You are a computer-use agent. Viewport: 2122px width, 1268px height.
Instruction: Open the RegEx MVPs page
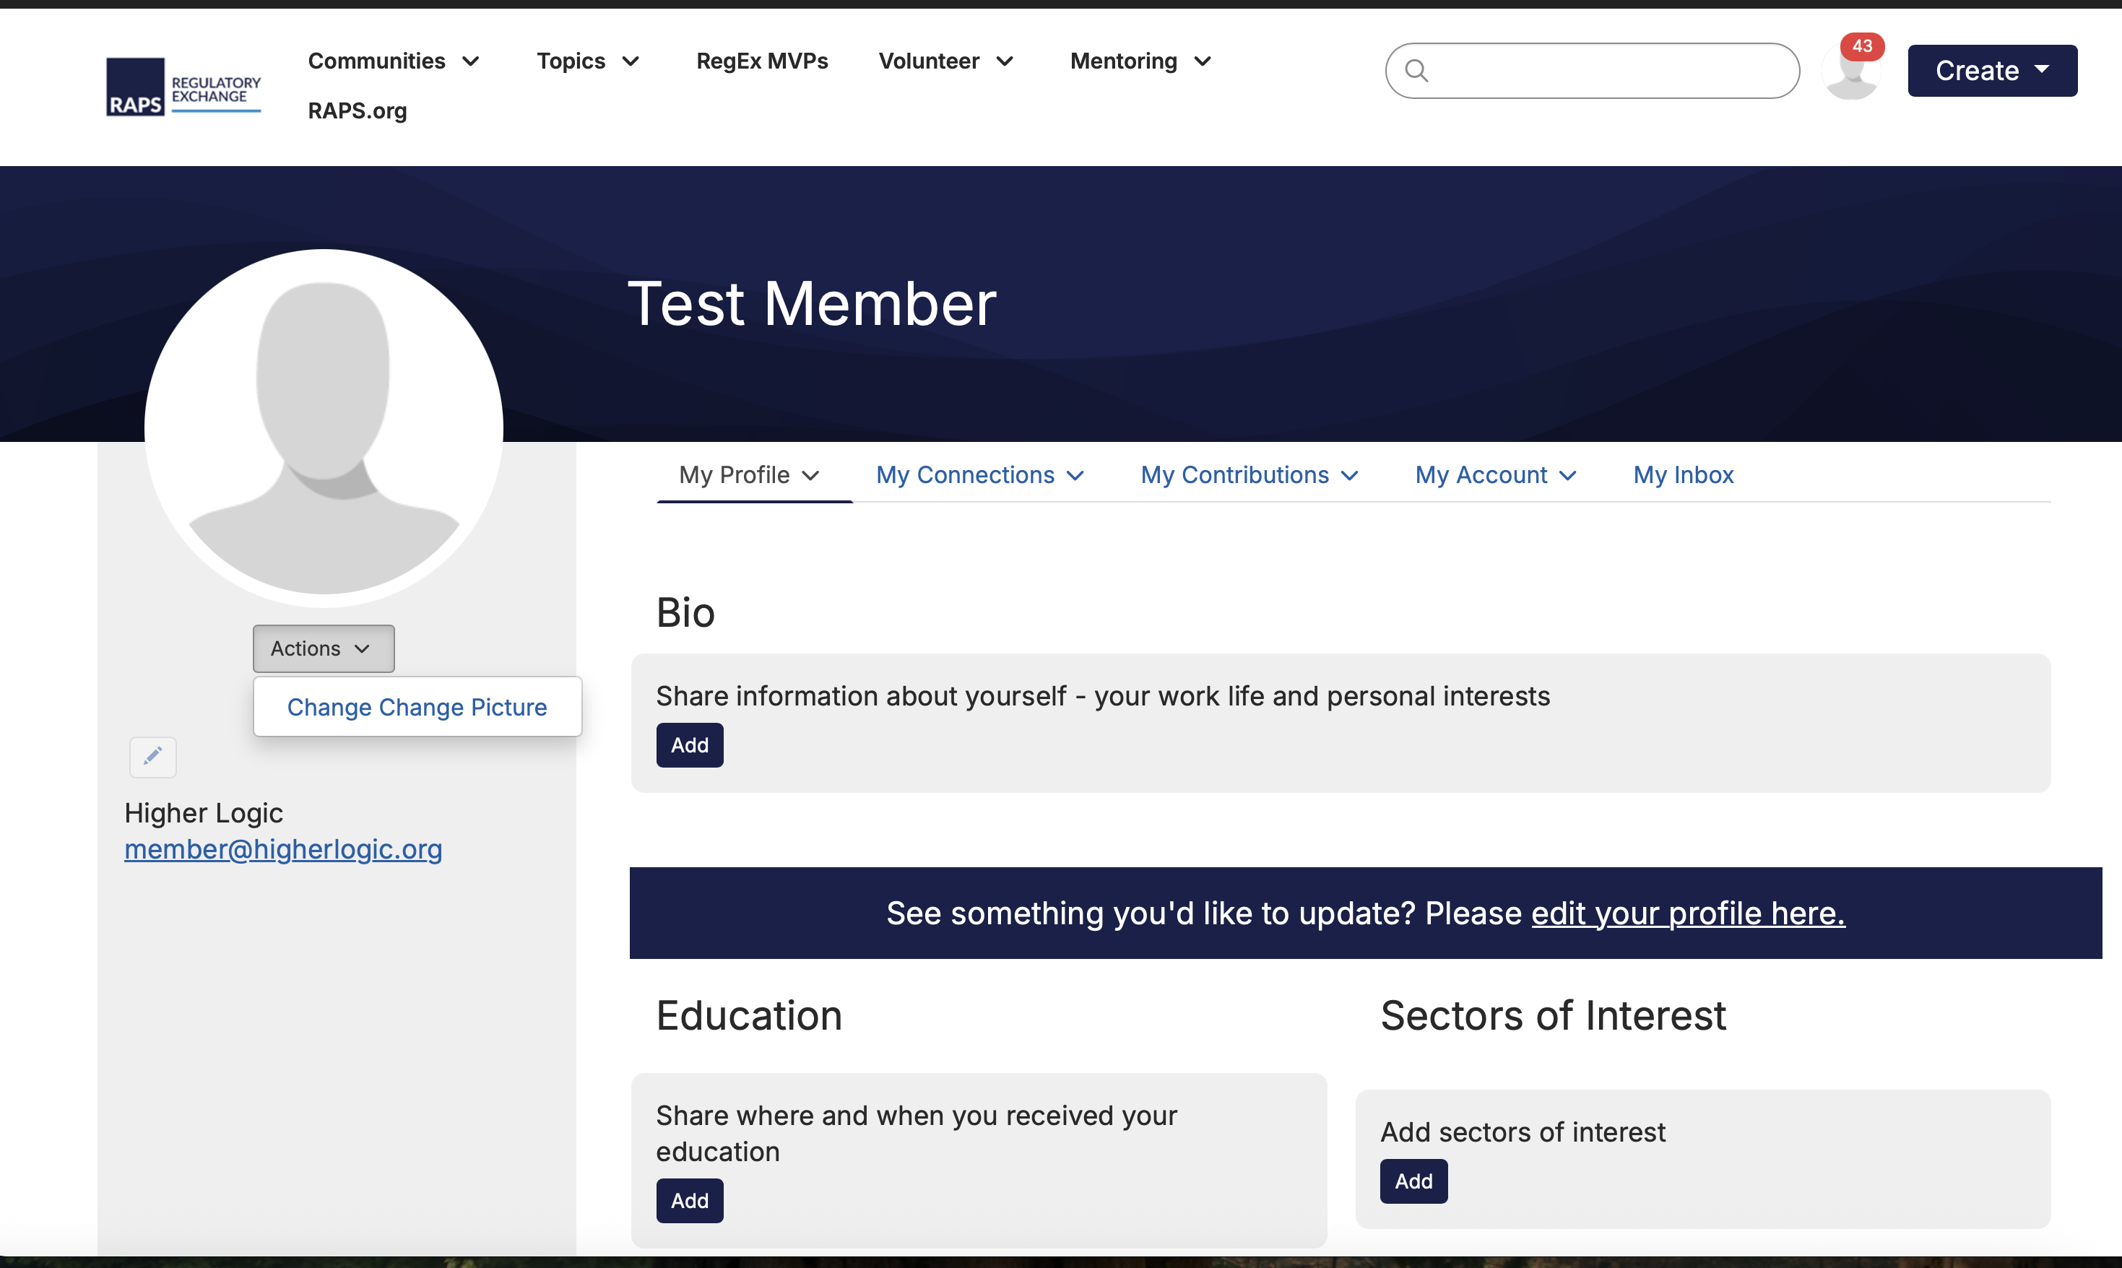(x=761, y=61)
